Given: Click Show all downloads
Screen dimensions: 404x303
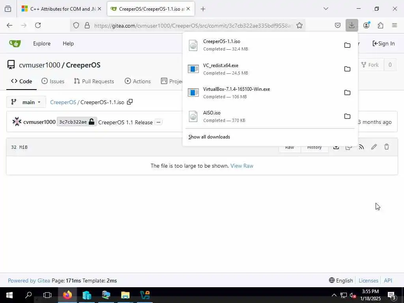Looking at the screenshot, I should [209, 137].
